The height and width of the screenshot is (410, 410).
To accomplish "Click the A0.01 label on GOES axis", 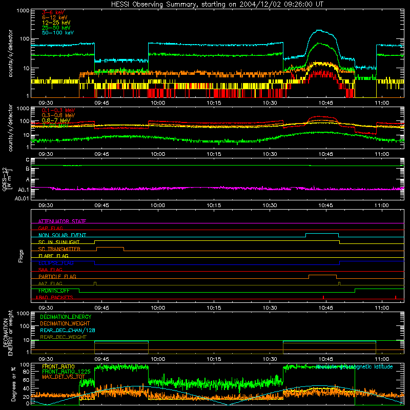I will point(22,198).
